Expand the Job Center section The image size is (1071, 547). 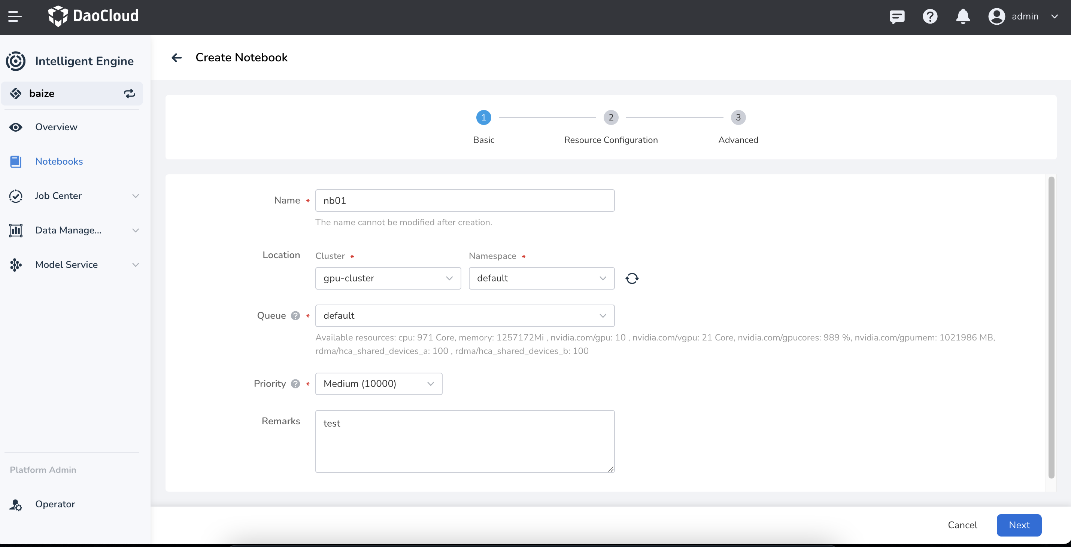click(135, 196)
